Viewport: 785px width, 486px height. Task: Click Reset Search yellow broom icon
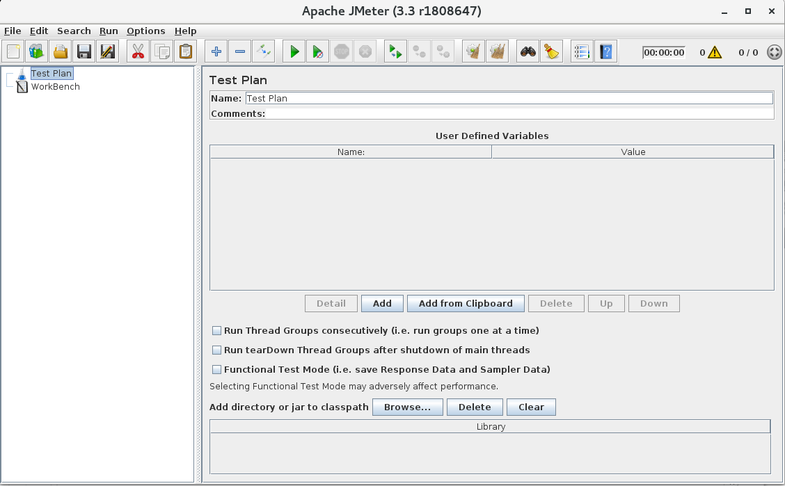click(x=552, y=51)
